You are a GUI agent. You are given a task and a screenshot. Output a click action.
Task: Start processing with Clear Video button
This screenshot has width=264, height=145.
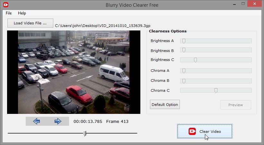pyautogui.click(x=205, y=132)
